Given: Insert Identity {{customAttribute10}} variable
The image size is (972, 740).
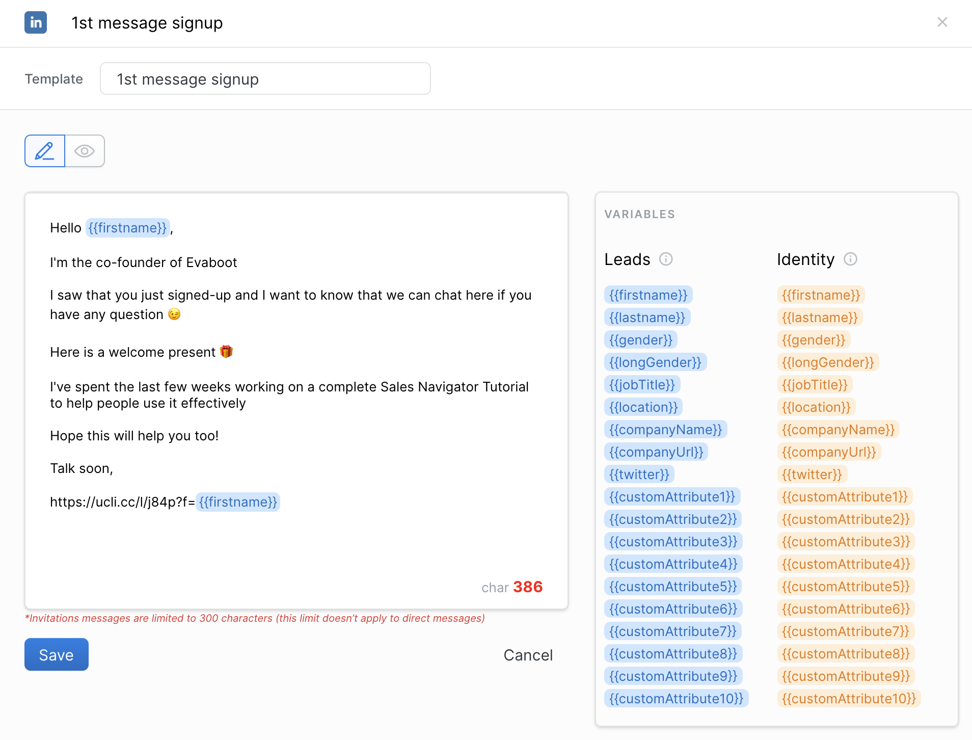Looking at the screenshot, I should pos(849,699).
